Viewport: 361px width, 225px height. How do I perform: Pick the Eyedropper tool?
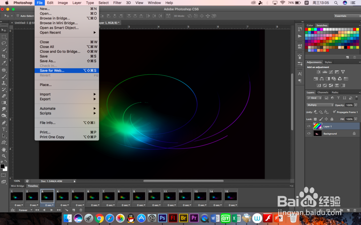4,63
